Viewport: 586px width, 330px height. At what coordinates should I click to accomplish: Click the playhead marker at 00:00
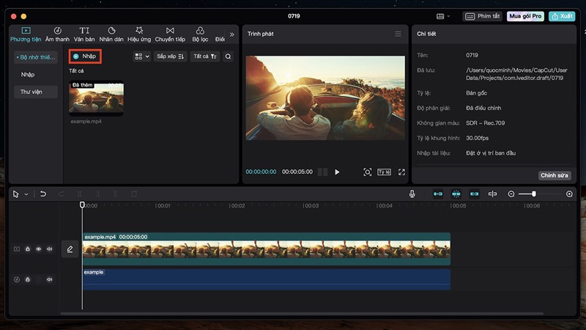pyautogui.click(x=82, y=205)
